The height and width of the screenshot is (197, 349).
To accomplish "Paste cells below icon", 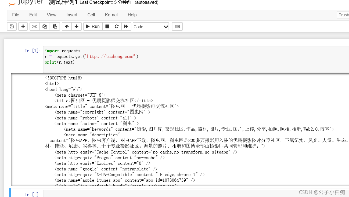I will [55, 27].
